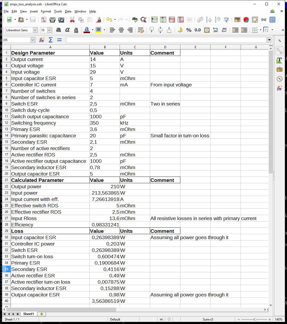
Task: Insert a chart with the pie icon
Action: [x=246, y=20]
